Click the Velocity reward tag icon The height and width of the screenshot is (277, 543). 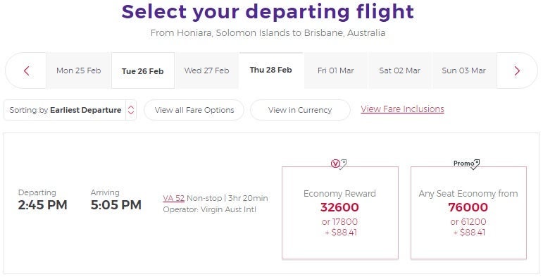point(339,164)
